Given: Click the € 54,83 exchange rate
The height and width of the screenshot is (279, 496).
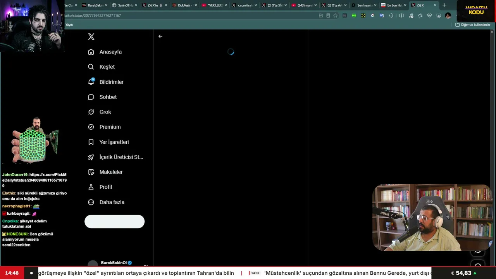Looking at the screenshot, I should click(464, 273).
